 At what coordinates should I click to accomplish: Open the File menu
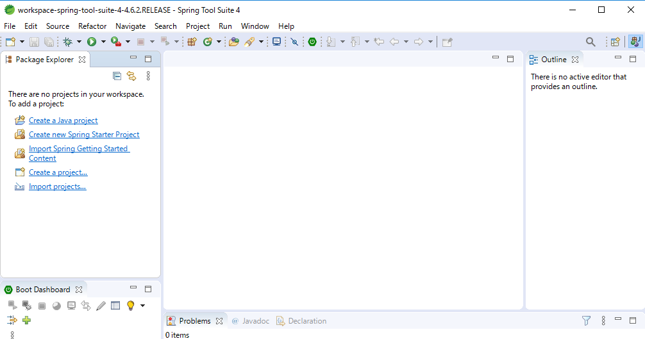pyautogui.click(x=10, y=26)
